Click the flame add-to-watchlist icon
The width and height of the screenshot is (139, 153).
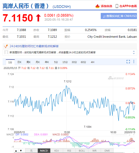[x=97, y=6]
